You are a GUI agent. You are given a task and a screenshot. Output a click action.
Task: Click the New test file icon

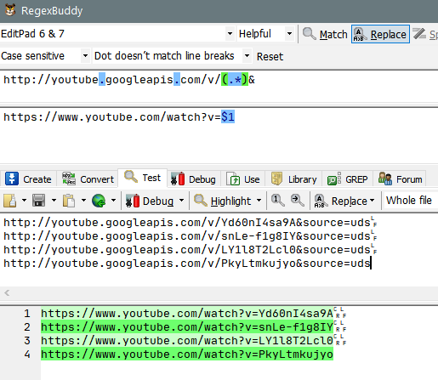pyautogui.click(x=10, y=201)
